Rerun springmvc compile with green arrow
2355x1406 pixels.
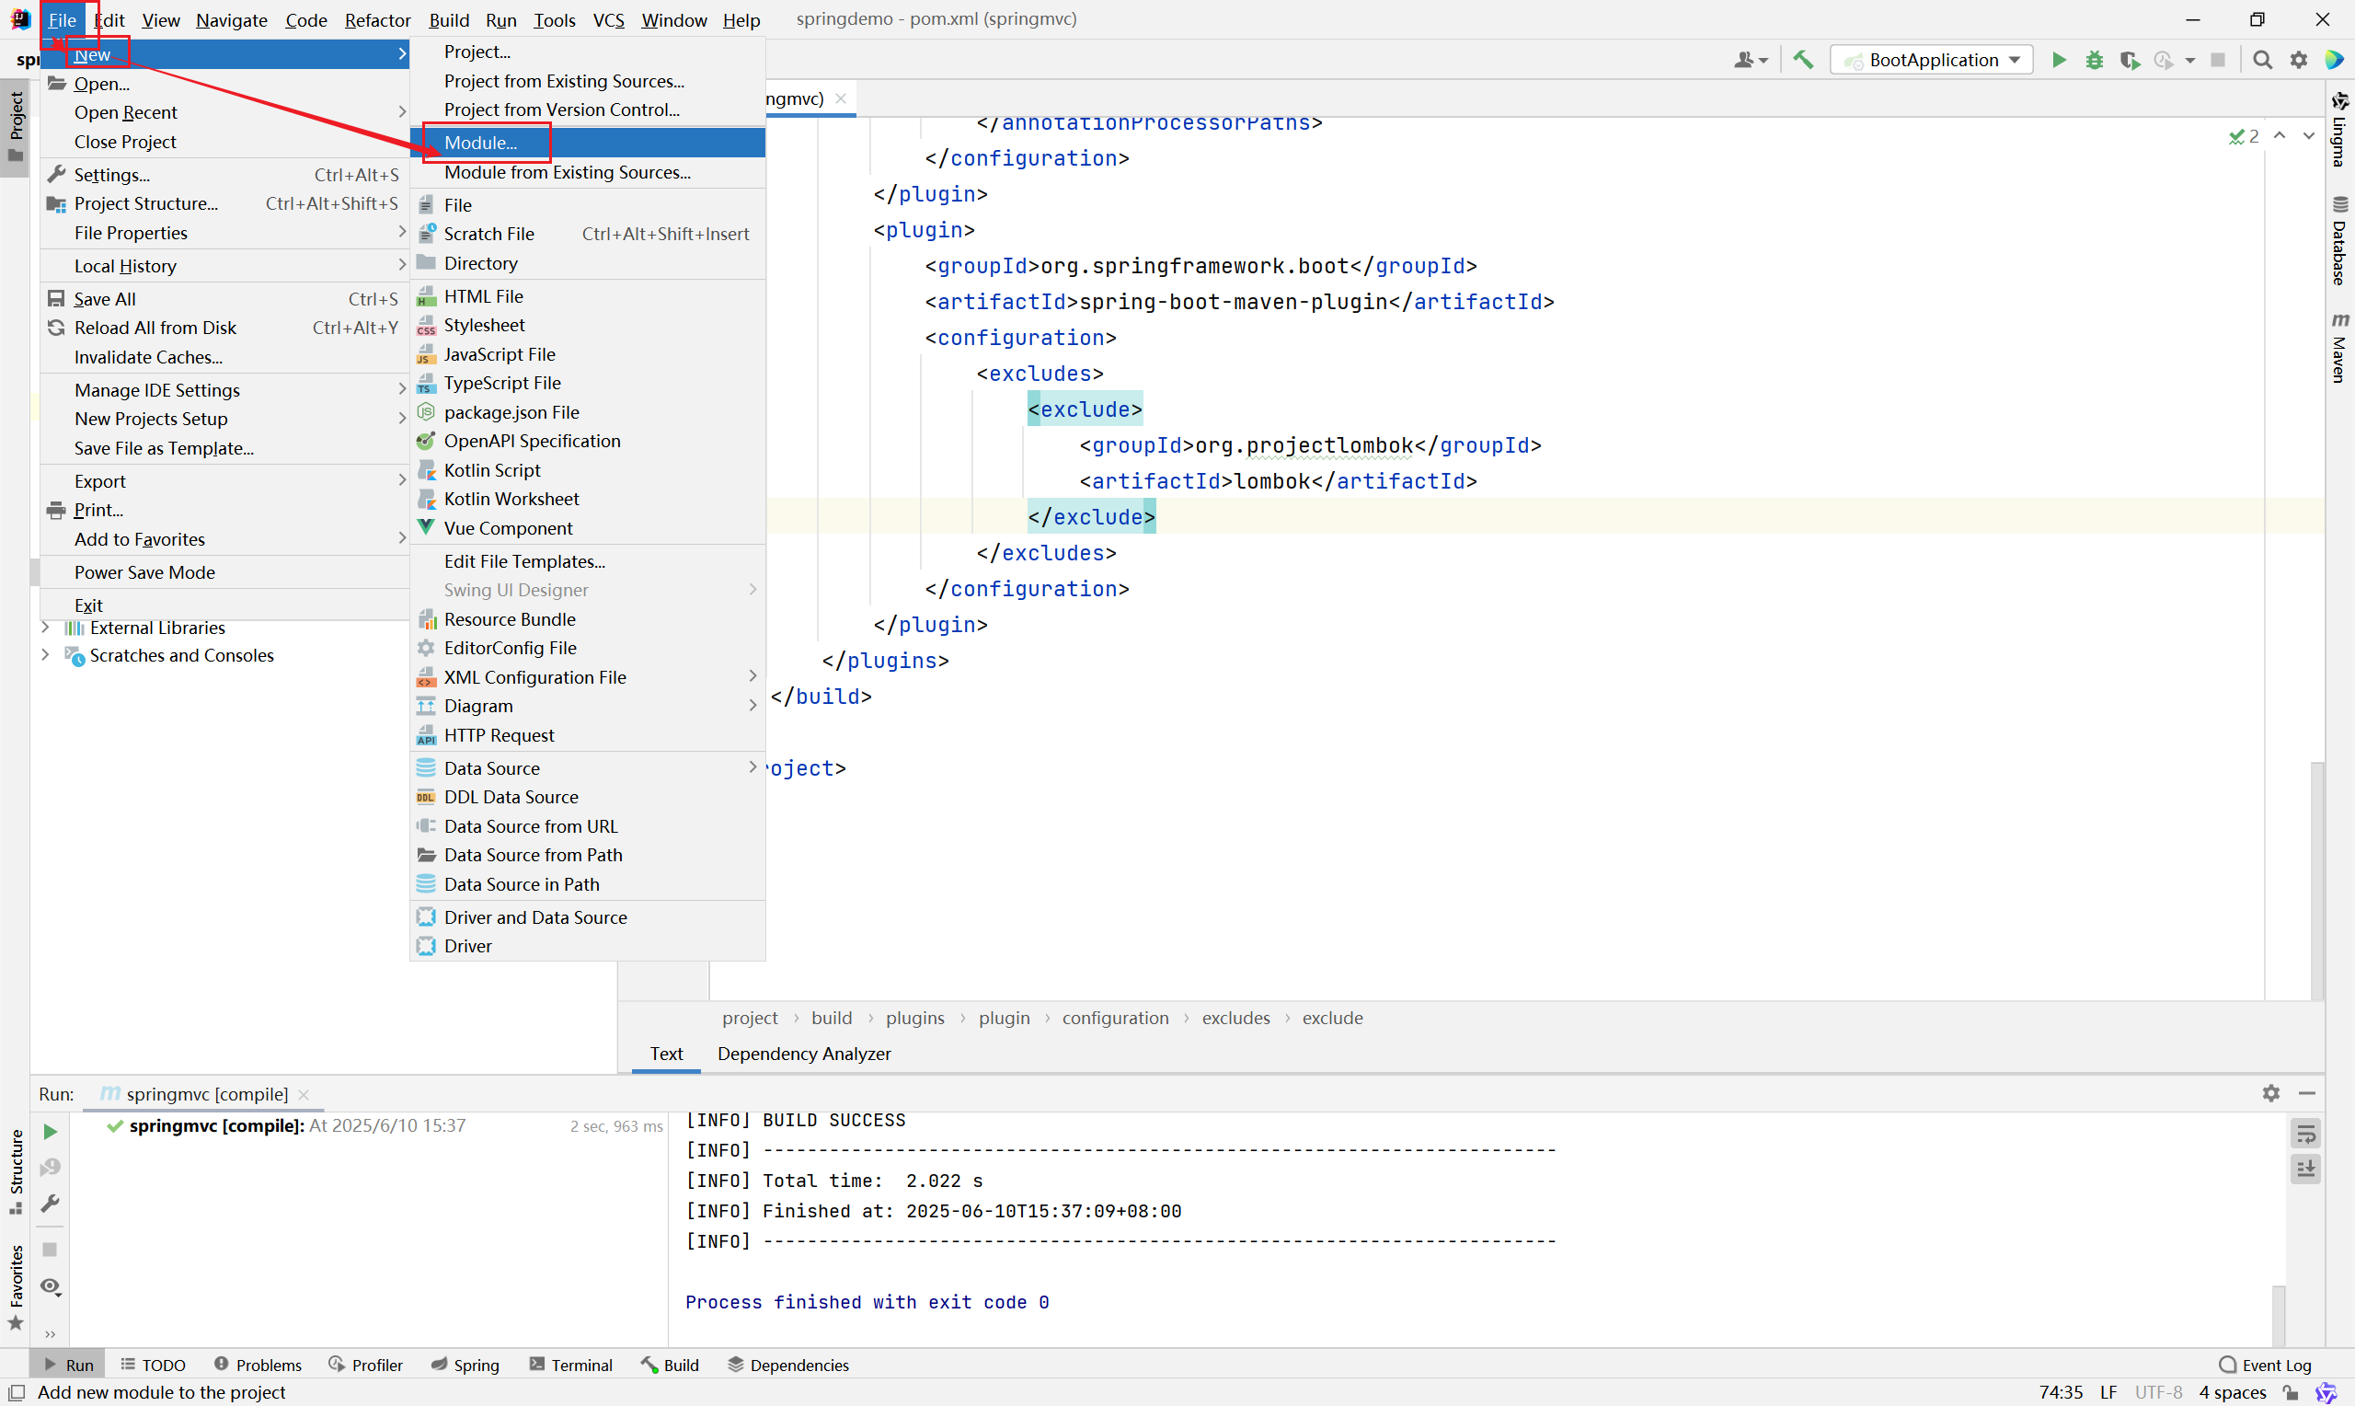coord(51,1131)
